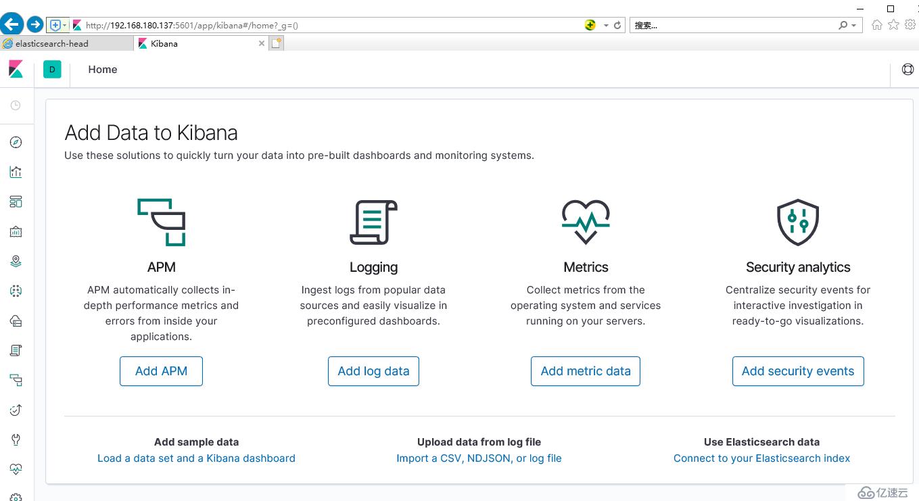Open APM icon in sidebar

[16, 380]
